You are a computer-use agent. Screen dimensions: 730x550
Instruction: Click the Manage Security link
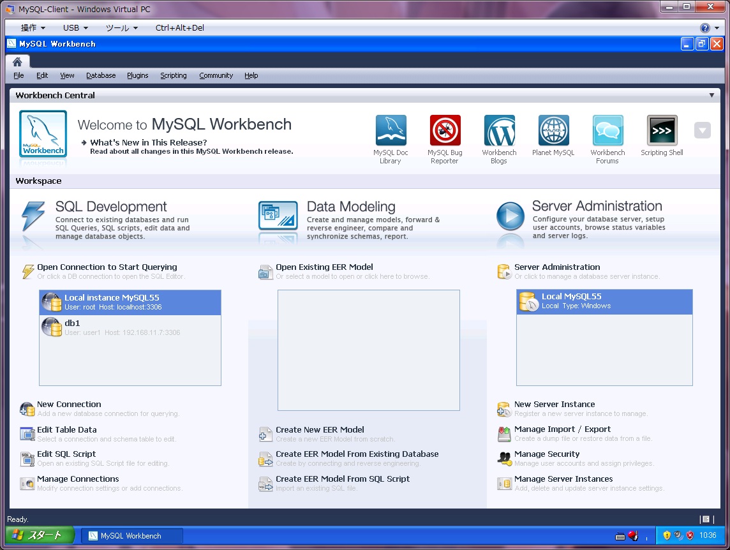click(547, 454)
